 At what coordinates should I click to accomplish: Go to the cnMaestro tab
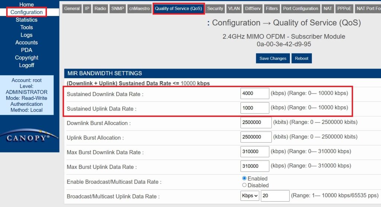click(140, 9)
